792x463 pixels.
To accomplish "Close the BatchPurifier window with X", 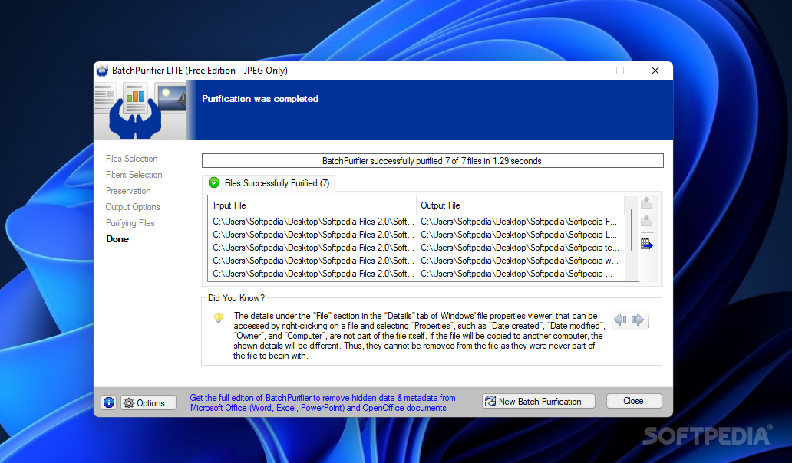I will tap(655, 71).
